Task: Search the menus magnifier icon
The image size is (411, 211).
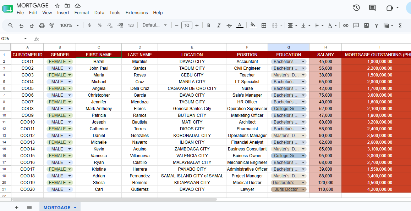Action: [x=11, y=25]
